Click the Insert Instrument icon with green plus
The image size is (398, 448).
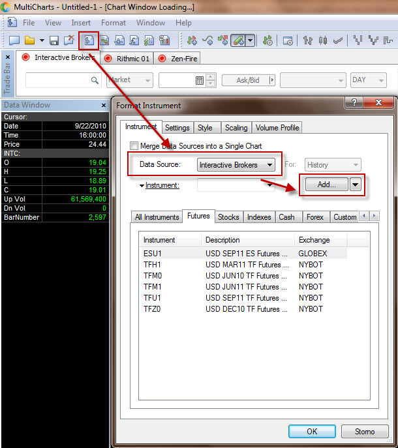[x=192, y=40]
